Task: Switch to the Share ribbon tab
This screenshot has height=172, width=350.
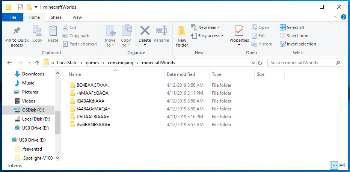Action: click(56, 17)
